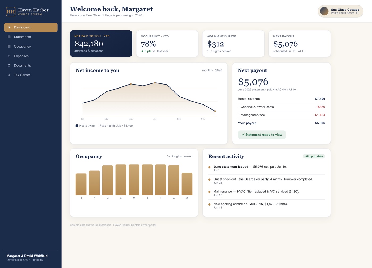Viewport: 372px width, 268px height.
Task: Go to Statements page
Action: coord(31,37)
